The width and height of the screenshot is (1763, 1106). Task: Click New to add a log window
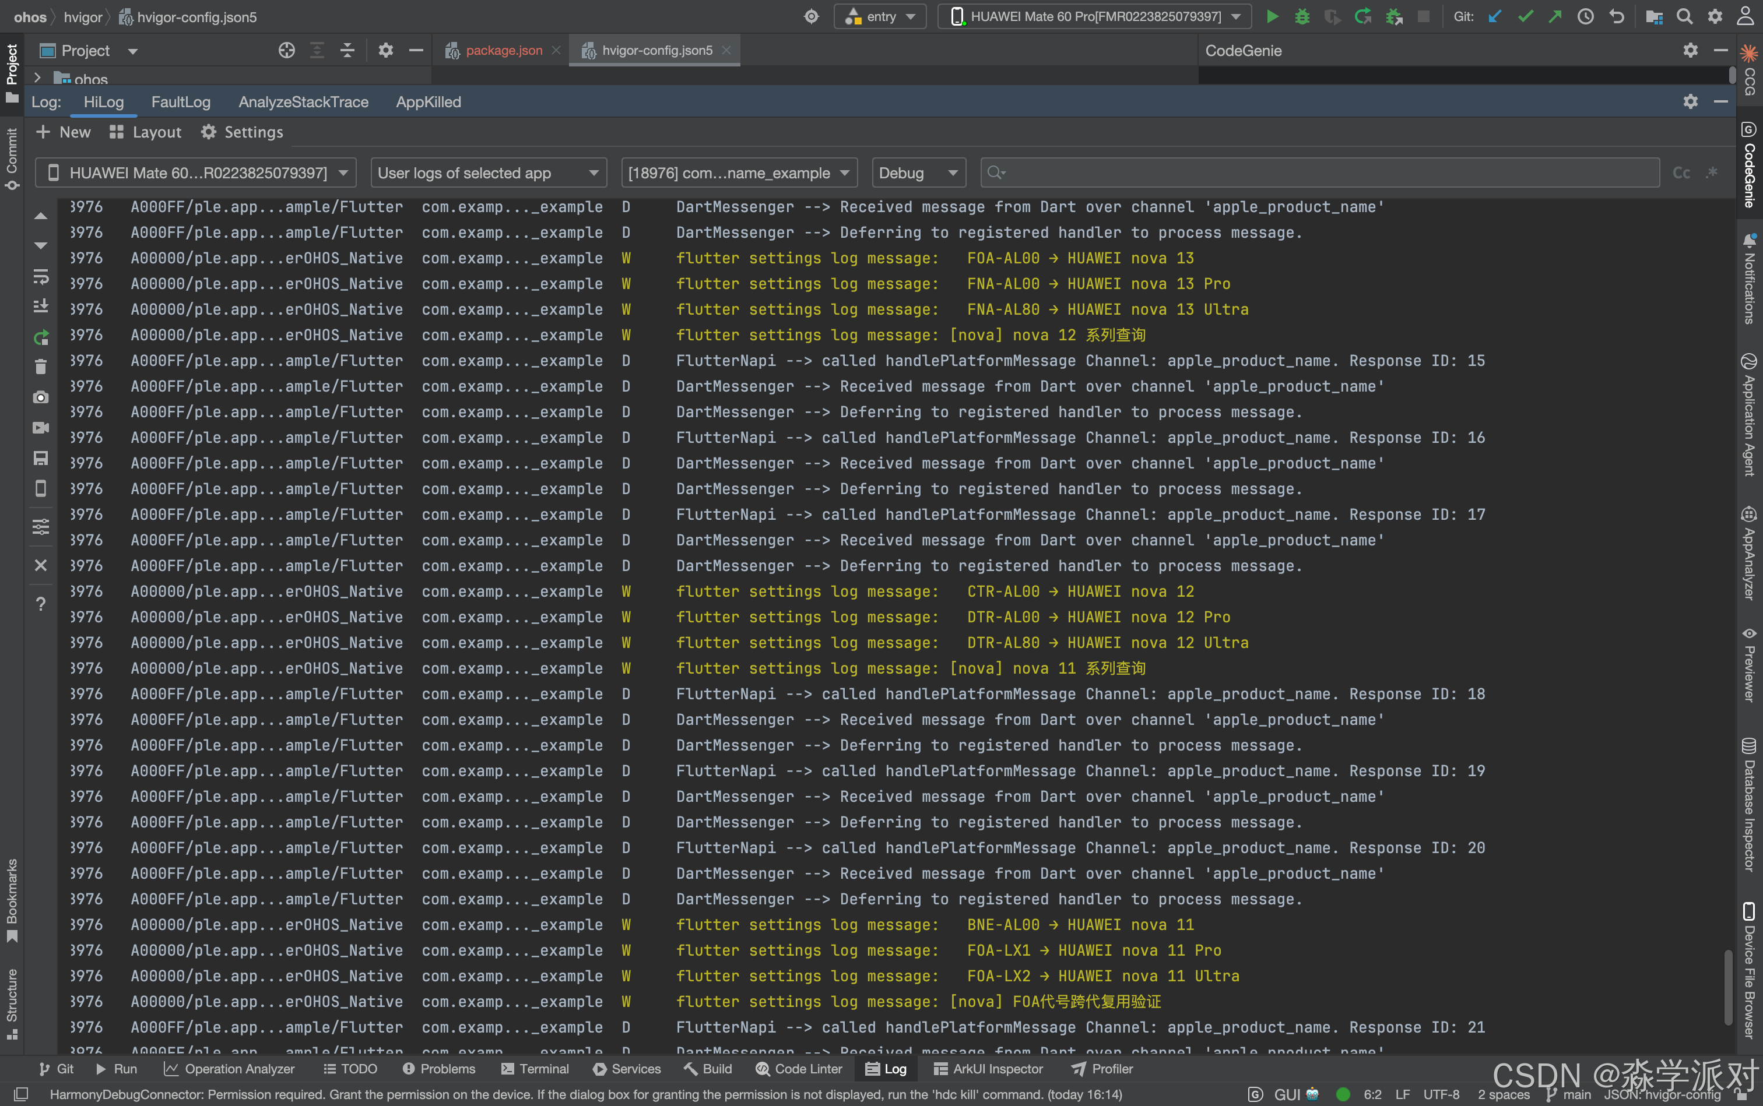coord(64,132)
